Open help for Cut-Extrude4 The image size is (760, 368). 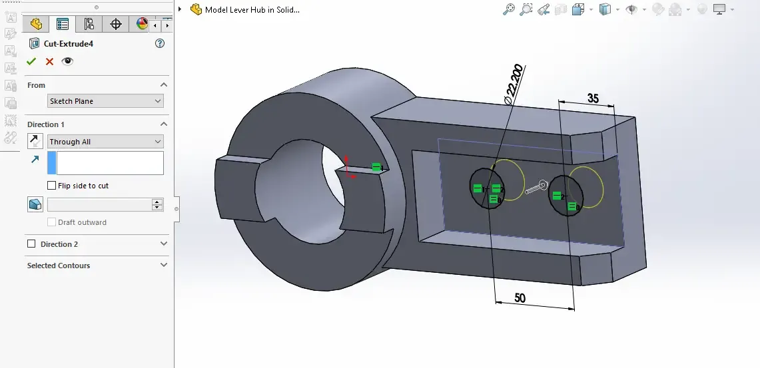159,43
